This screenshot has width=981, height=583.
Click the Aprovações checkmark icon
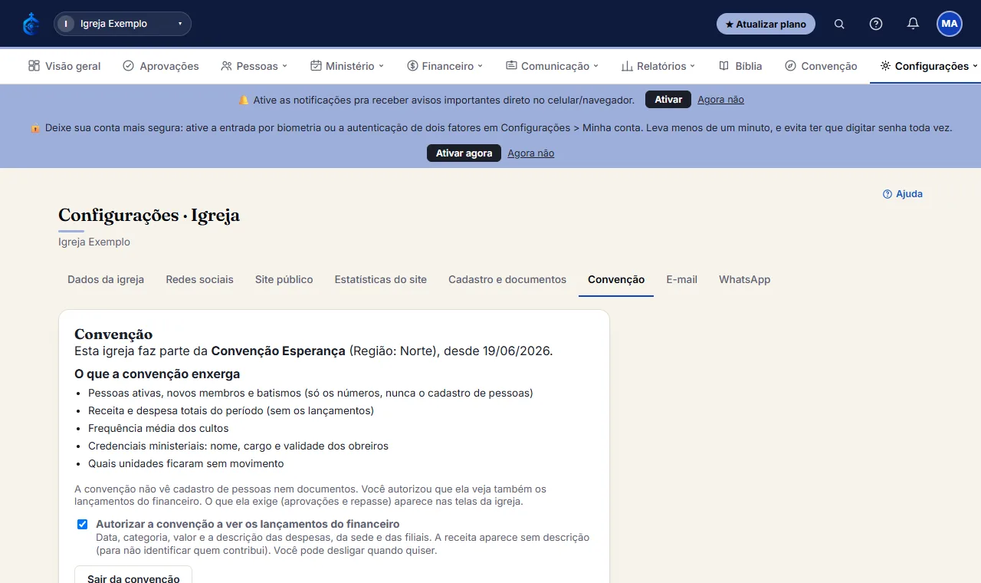pos(128,66)
